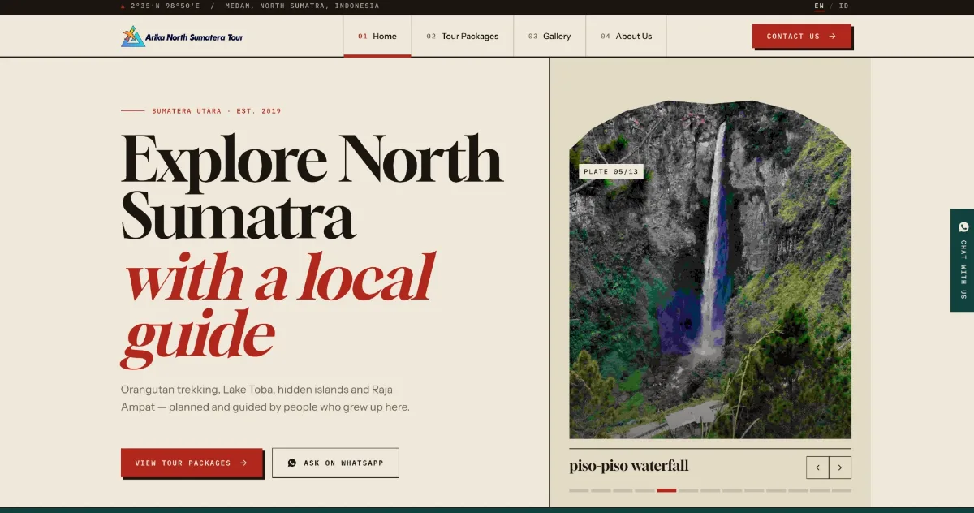
Task: Show the next gallery slide
Action: 840,468
